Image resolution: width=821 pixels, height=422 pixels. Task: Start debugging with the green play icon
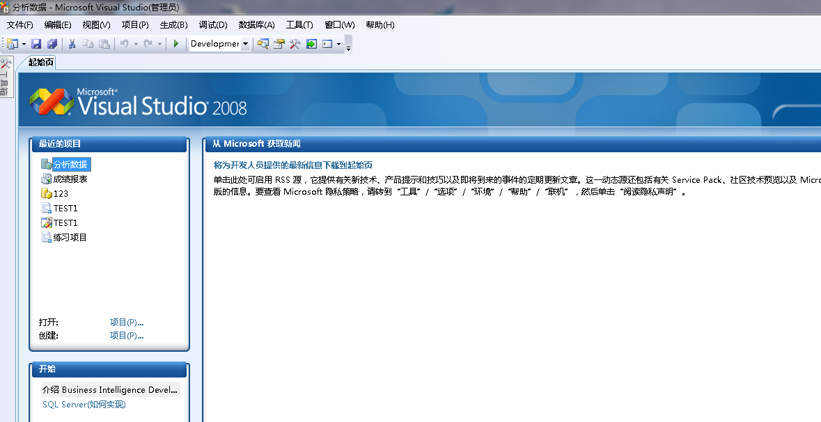(176, 44)
